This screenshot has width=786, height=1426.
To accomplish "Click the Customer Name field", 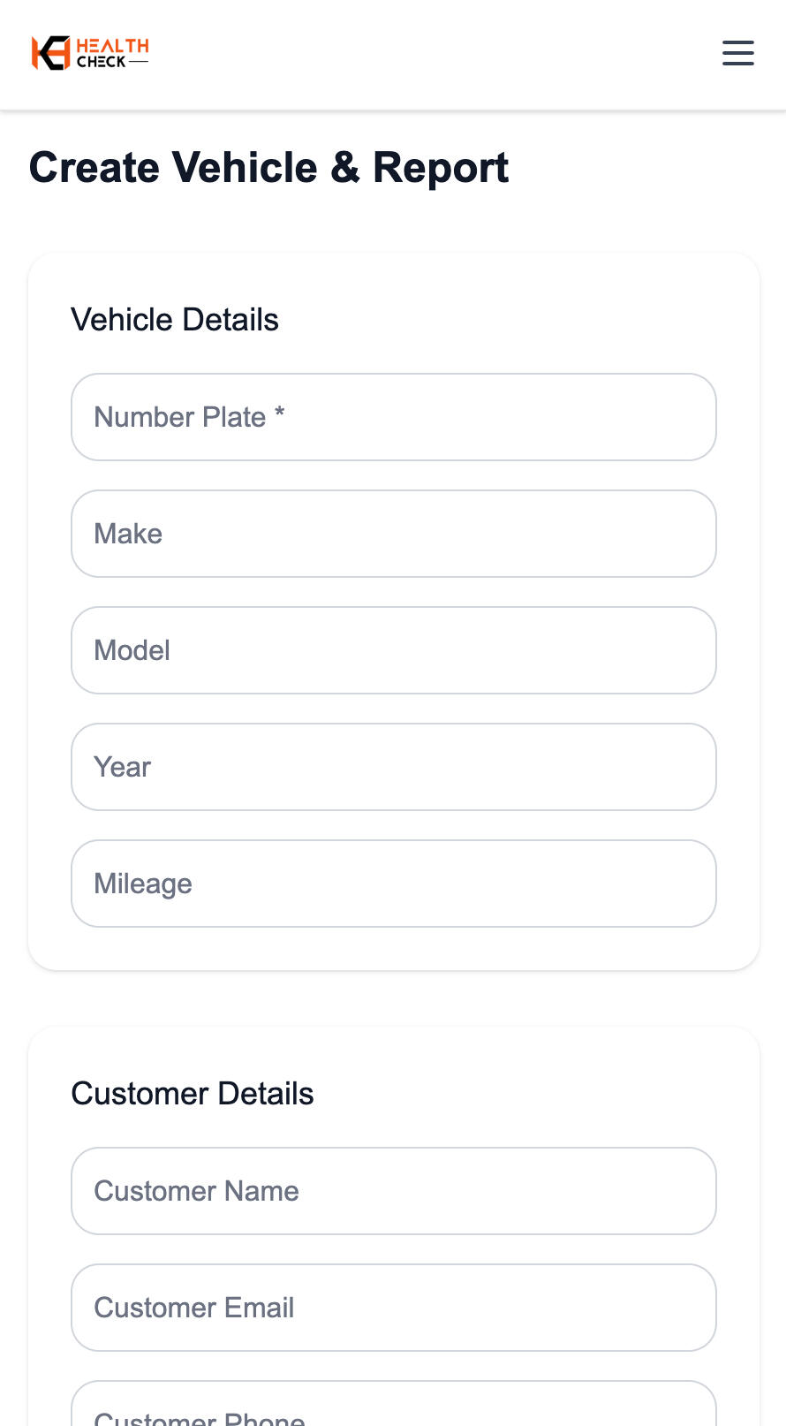I will tap(393, 1191).
